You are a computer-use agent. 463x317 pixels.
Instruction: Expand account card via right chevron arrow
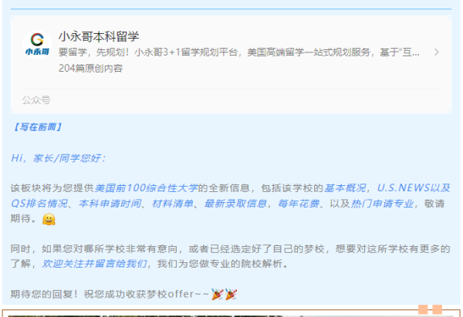[x=437, y=52]
